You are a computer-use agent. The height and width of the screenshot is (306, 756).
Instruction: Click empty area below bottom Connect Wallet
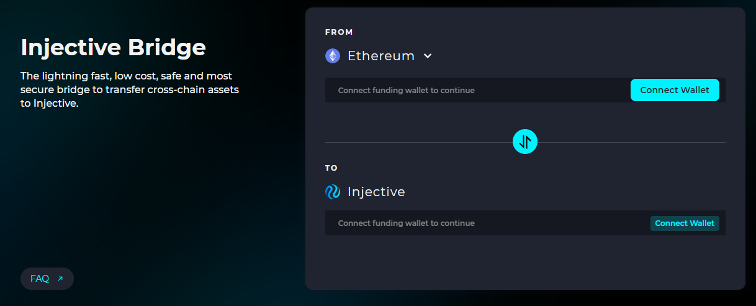point(525,262)
